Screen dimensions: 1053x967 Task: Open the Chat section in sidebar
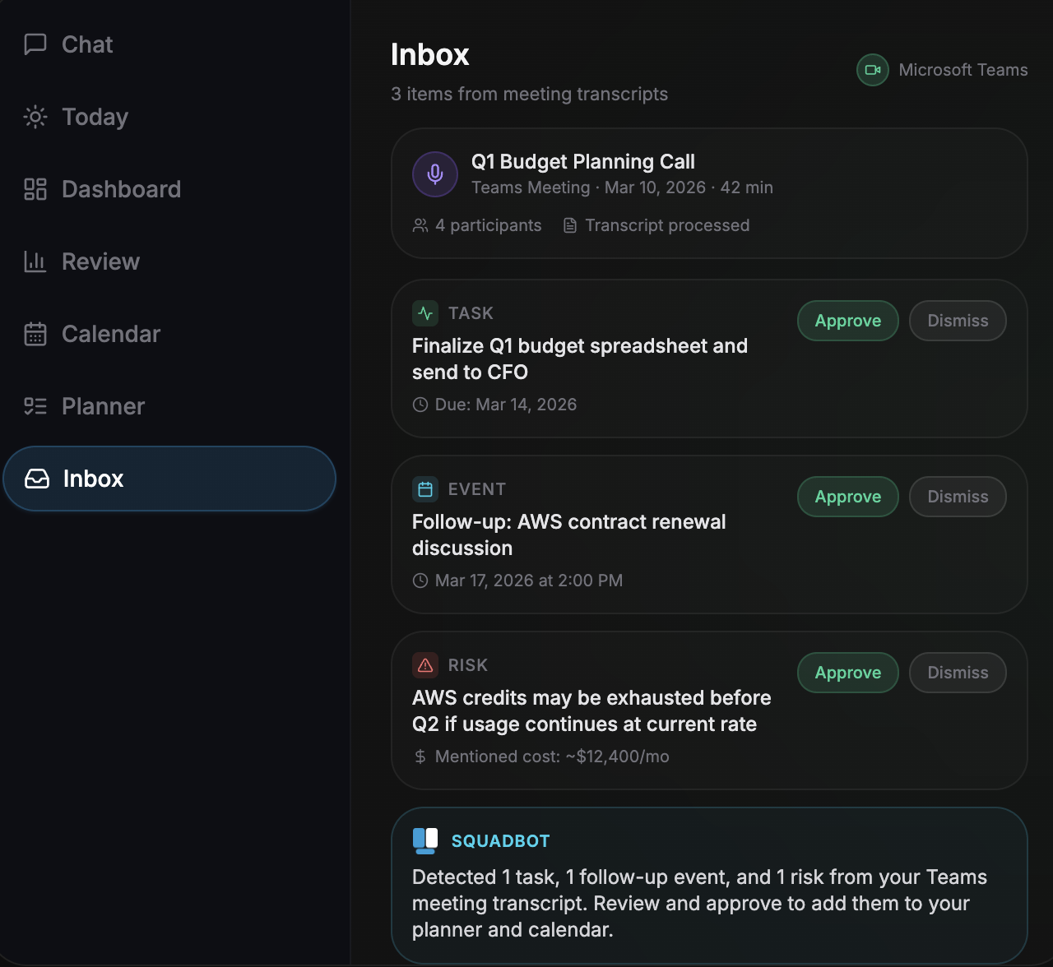pyautogui.click(x=86, y=44)
